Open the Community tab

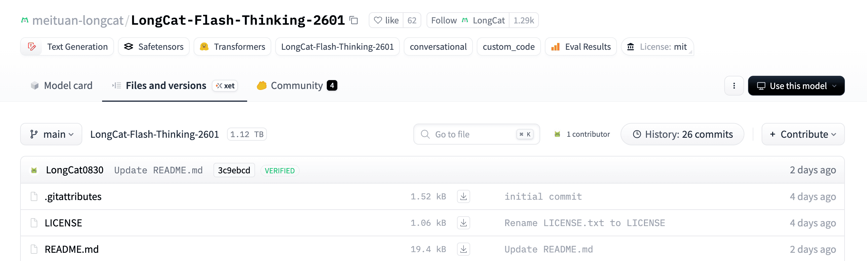(x=296, y=86)
